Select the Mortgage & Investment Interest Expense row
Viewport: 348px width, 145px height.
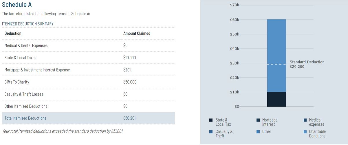click(37, 70)
